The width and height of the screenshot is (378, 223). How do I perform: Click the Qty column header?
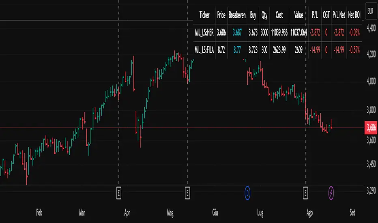[264, 15]
